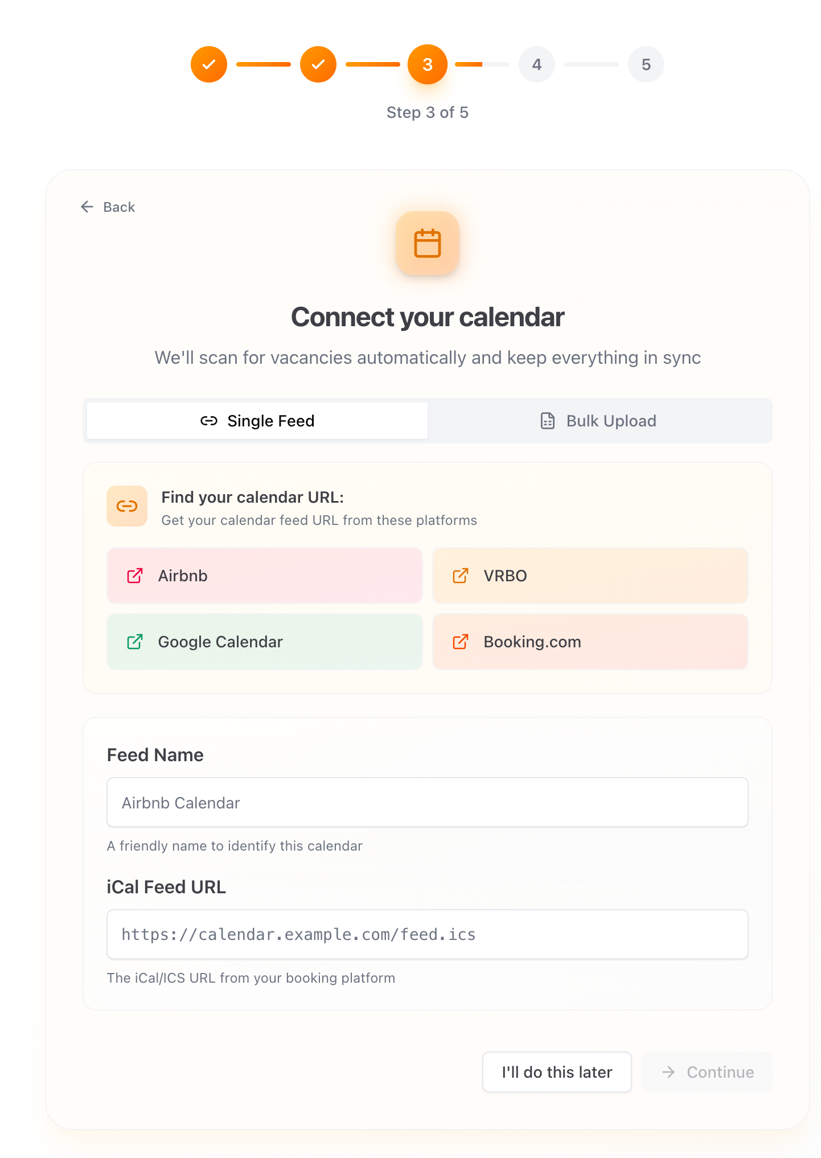Viewport: 821px width, 1158px height.
Task: Click the iCal Feed URL input field
Action: pyautogui.click(x=427, y=934)
